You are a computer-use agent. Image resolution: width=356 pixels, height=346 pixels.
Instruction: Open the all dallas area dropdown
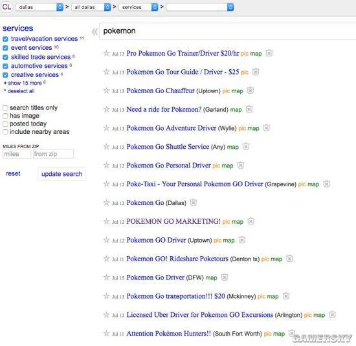click(x=91, y=7)
